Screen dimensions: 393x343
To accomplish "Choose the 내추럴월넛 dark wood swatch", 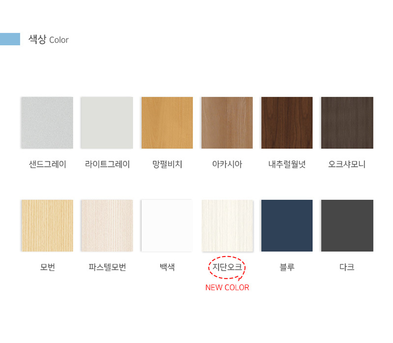I will coord(287,123).
